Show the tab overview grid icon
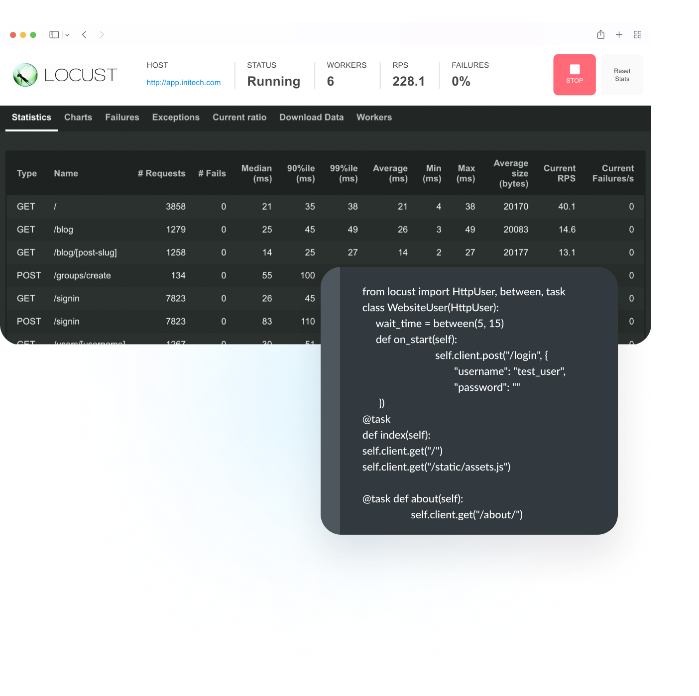 pyautogui.click(x=637, y=35)
